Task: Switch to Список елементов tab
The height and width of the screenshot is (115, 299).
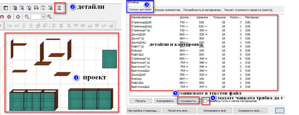Action: pyautogui.click(x=167, y=10)
